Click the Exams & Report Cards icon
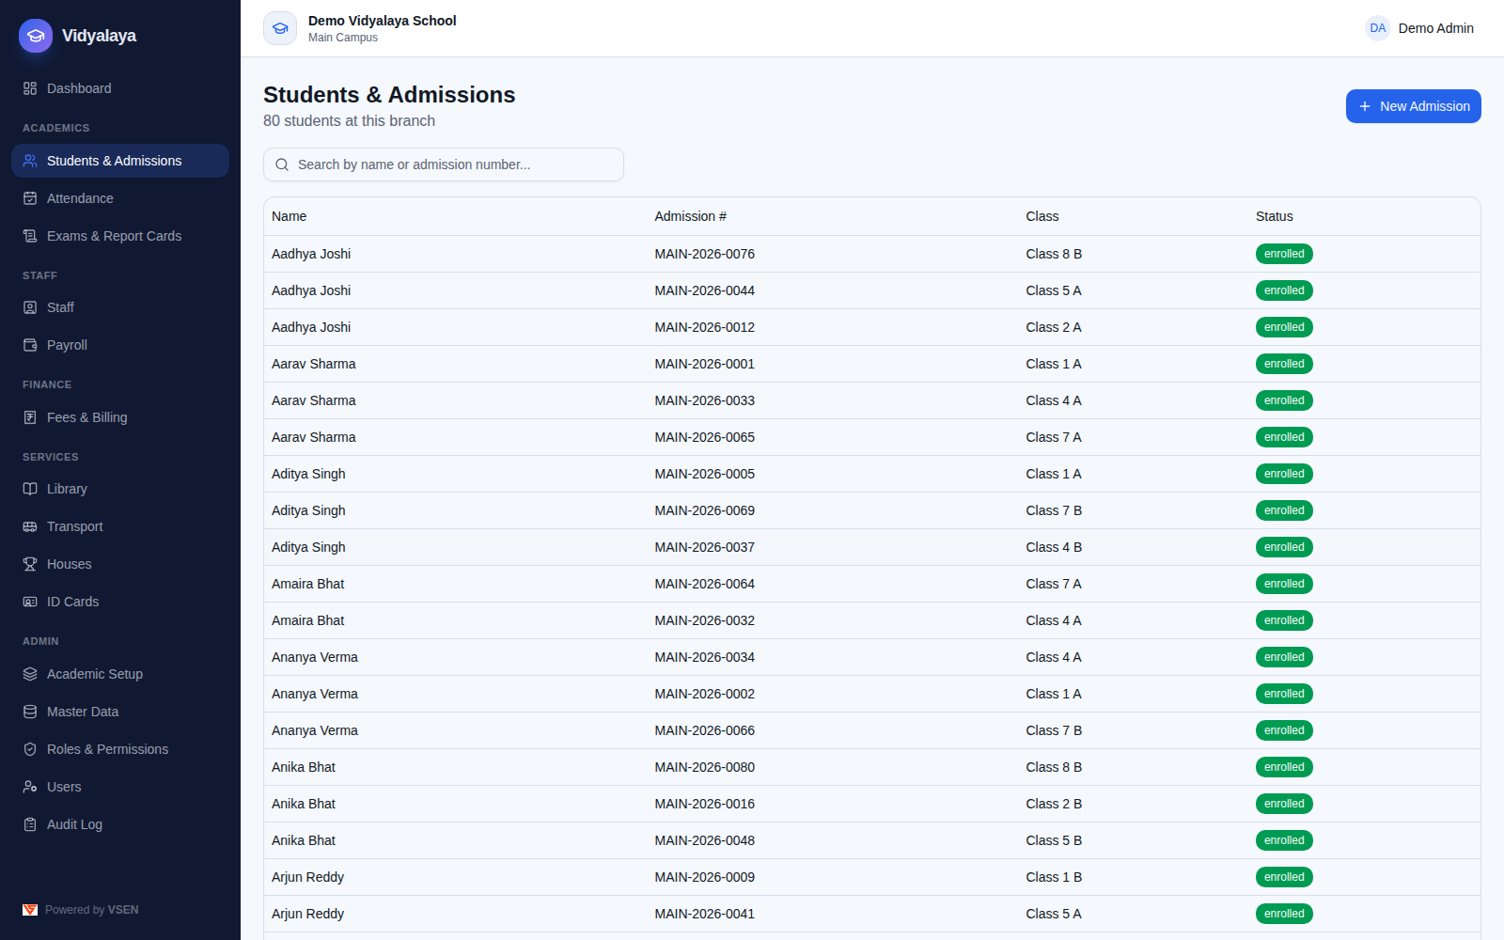Image resolution: width=1504 pixels, height=940 pixels. coord(30,236)
